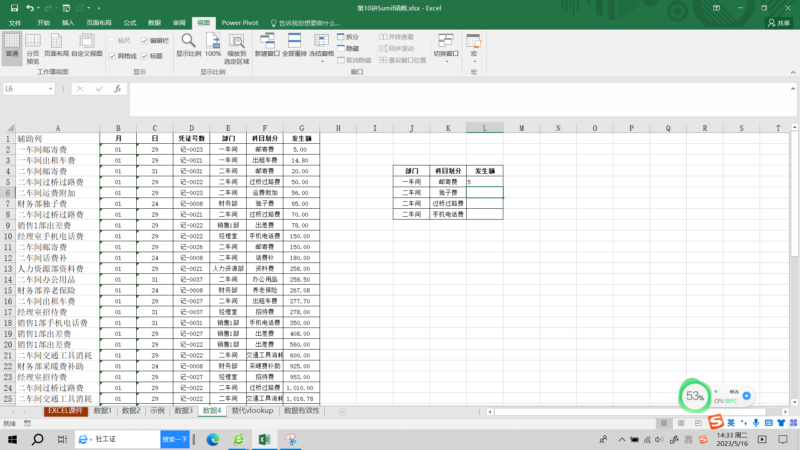Click Page Layout view icon in status bar

(681, 423)
